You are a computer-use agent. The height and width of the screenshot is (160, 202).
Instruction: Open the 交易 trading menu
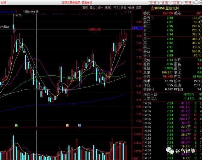coord(176,3)
